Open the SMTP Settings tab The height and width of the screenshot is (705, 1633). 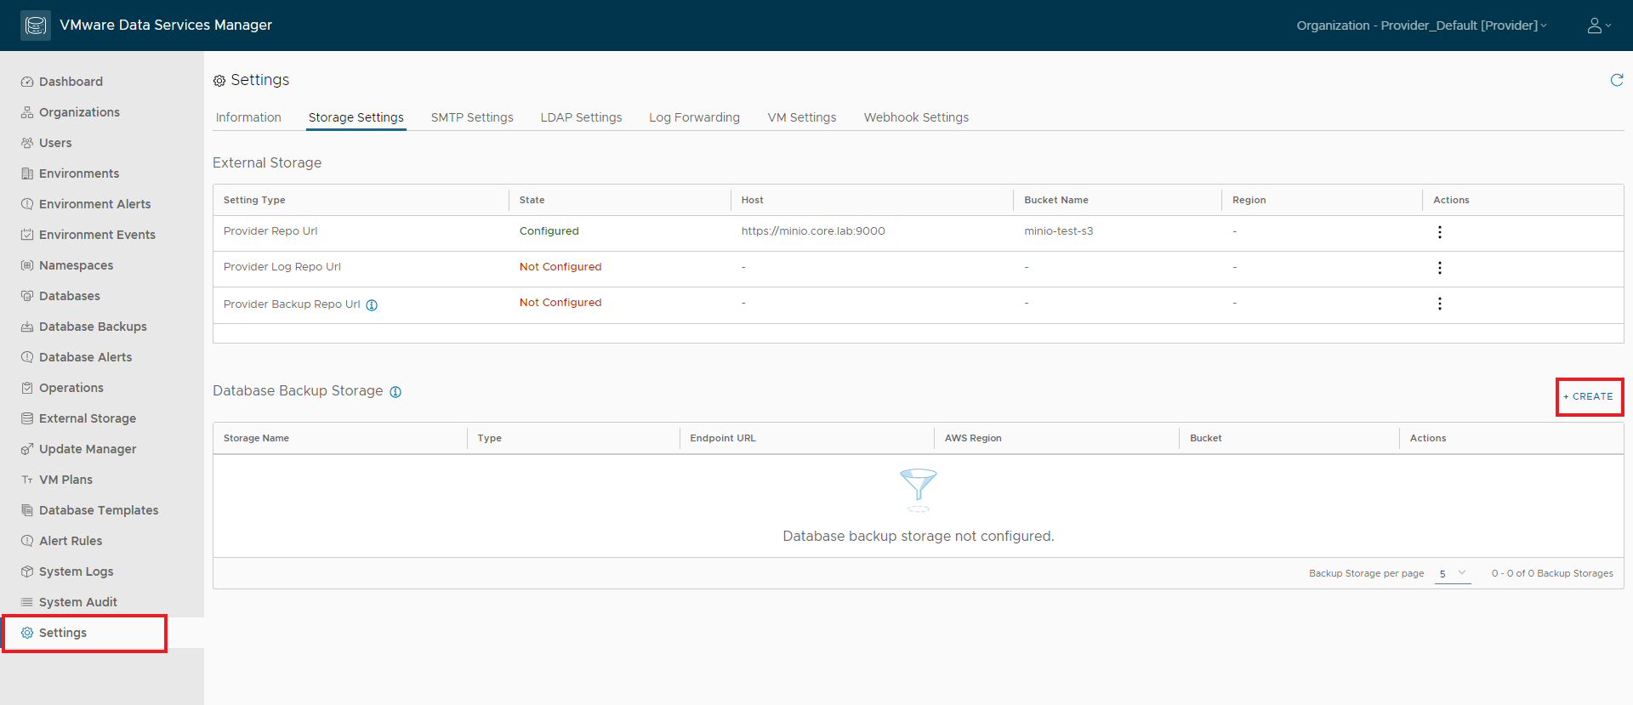click(472, 117)
